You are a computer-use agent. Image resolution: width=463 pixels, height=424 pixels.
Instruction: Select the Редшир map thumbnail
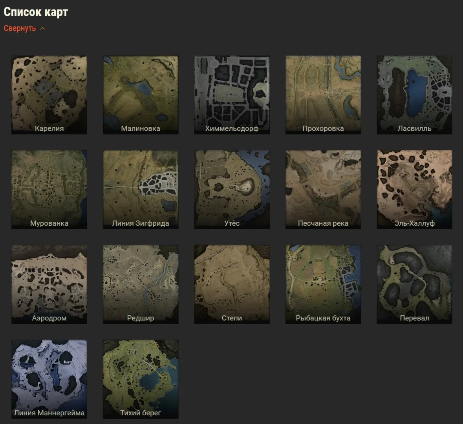coord(141,284)
